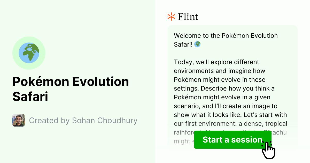Click the hand cursor graphic
Screen dimensions: 310x163
[x=269, y=150]
